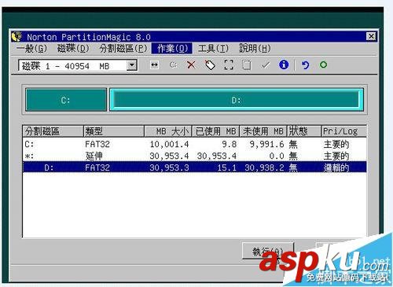
Task: Click the 分割磁區 column header
Action: [53, 131]
